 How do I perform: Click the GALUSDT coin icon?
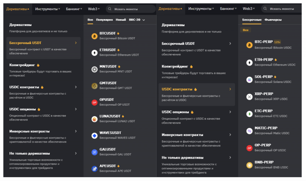[94, 152]
